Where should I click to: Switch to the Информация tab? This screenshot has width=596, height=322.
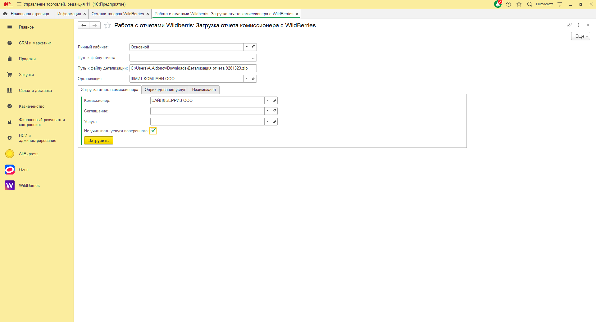[x=69, y=14]
